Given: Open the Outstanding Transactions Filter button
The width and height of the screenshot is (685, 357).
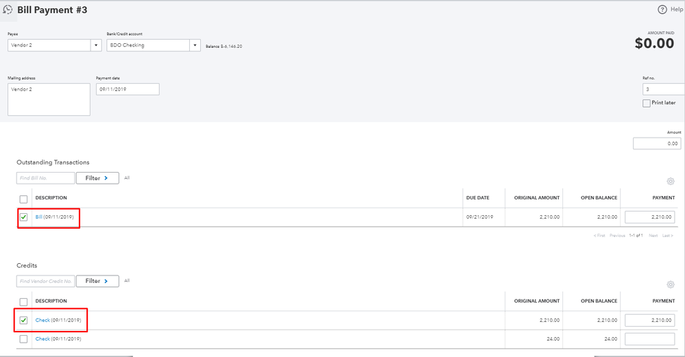Looking at the screenshot, I should (97, 178).
